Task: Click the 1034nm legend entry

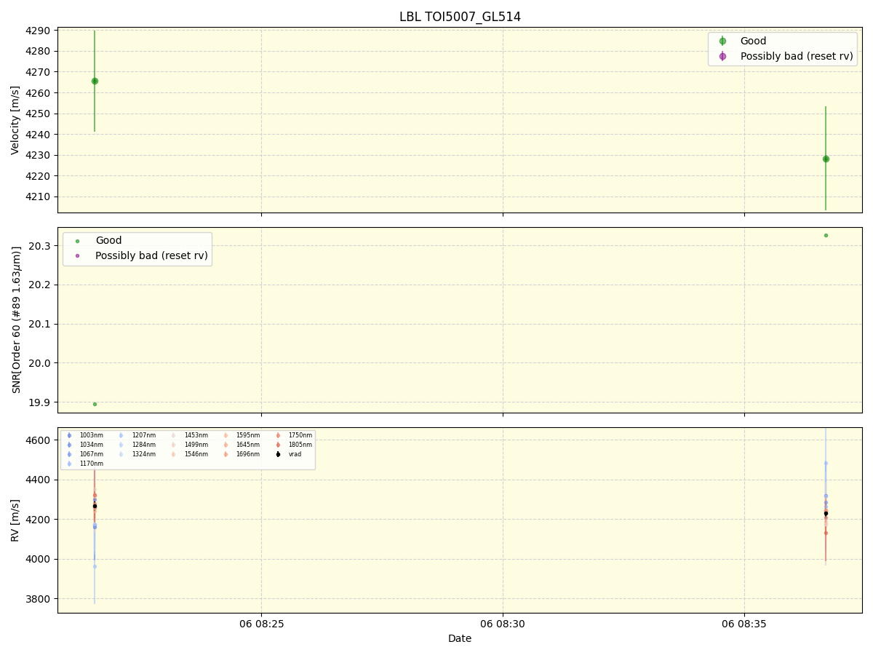Action: coord(84,445)
